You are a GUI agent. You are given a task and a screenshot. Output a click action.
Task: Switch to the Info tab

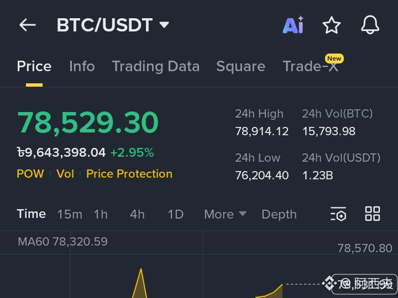[82, 66]
